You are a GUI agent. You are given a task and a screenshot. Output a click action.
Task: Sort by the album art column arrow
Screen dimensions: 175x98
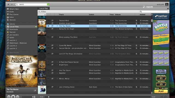click(x=45, y=14)
